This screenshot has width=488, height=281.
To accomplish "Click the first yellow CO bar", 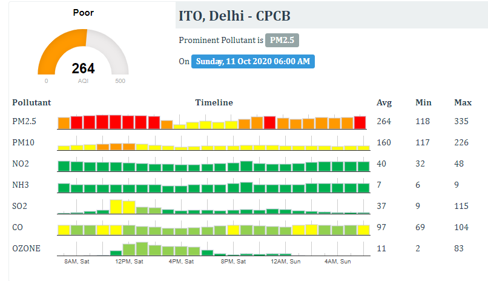I will [64, 230].
